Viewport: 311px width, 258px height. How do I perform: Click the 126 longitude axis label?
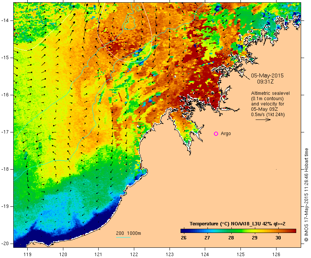[x=276, y=255]
